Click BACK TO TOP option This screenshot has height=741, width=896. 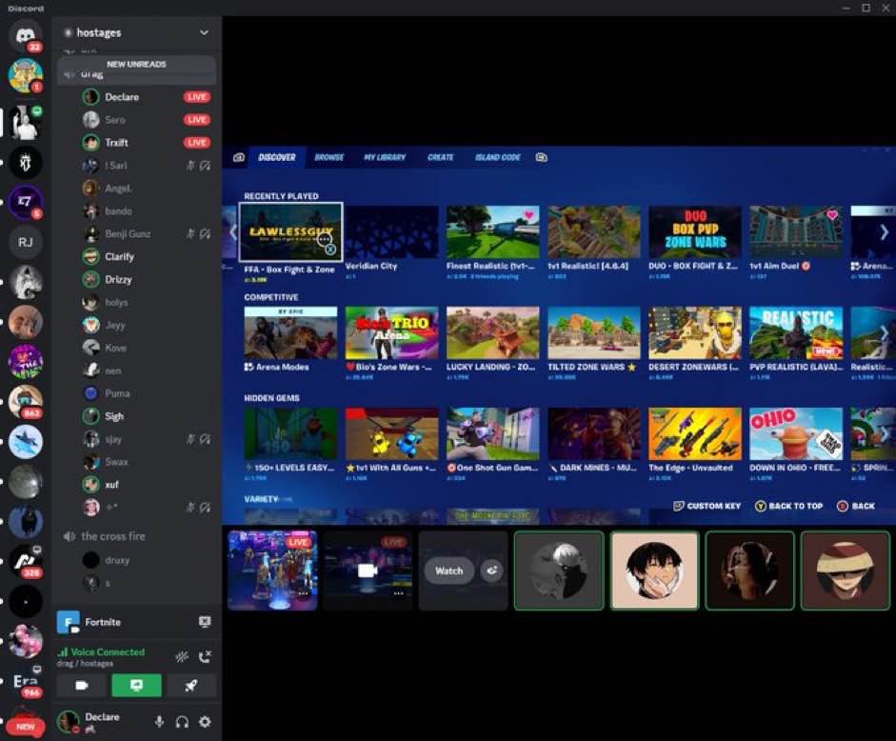click(789, 506)
